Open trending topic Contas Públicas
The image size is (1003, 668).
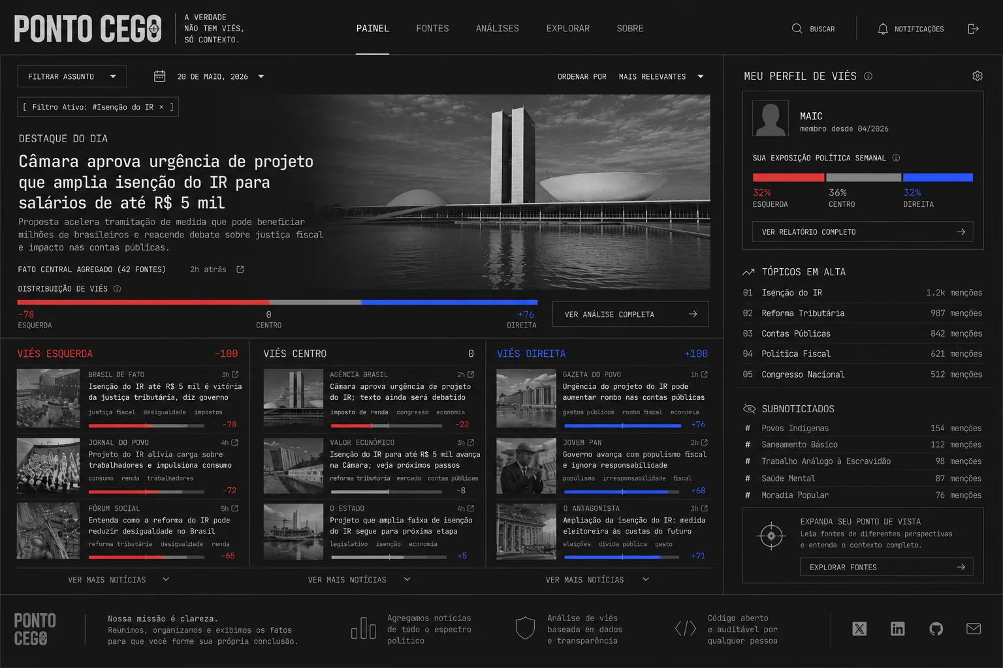[862, 333]
